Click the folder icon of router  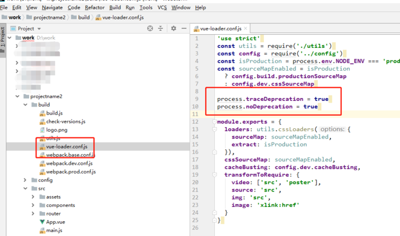coord(42,214)
